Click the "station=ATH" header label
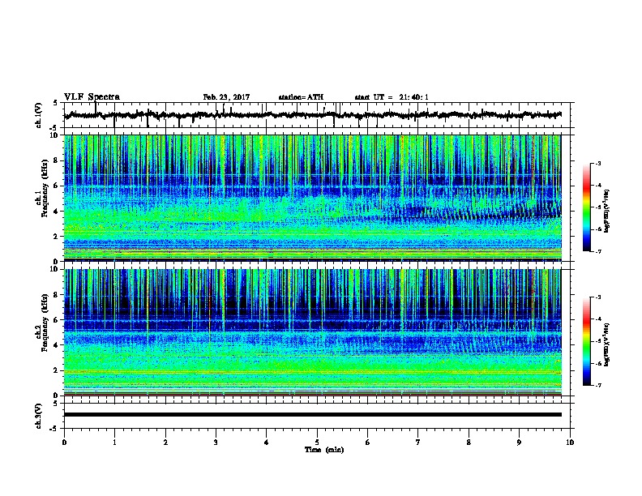This screenshot has height=496, width=642. pos(301,97)
